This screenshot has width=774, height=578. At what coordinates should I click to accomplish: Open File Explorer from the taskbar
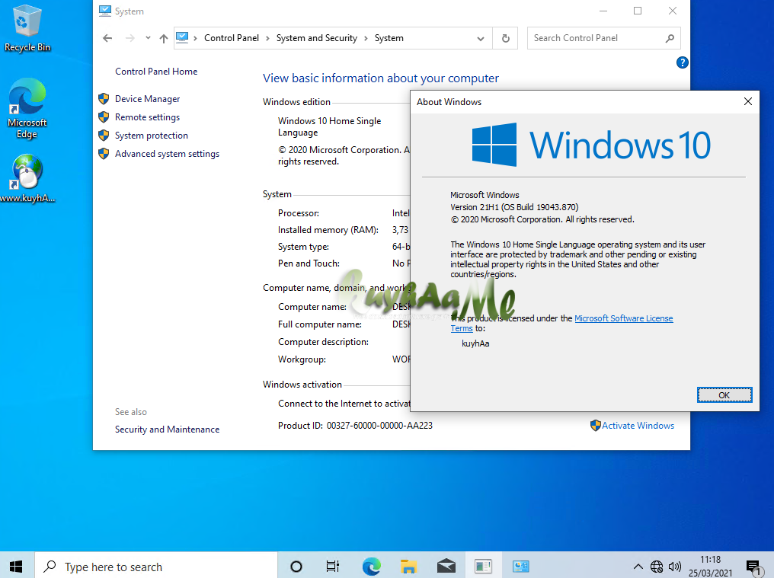pyautogui.click(x=409, y=566)
